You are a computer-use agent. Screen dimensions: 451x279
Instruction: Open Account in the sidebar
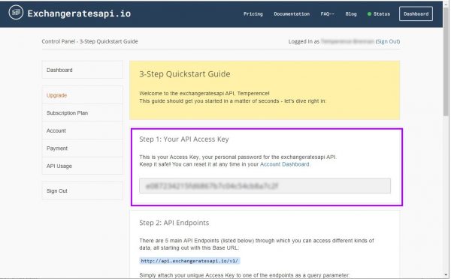(x=82, y=130)
